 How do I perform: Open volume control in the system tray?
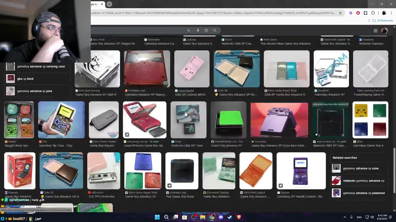(x=372, y=217)
